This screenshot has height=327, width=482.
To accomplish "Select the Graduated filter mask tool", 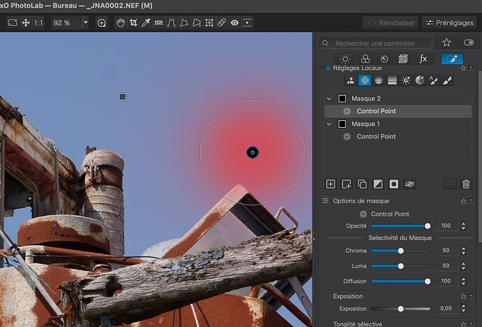I will point(392,80).
